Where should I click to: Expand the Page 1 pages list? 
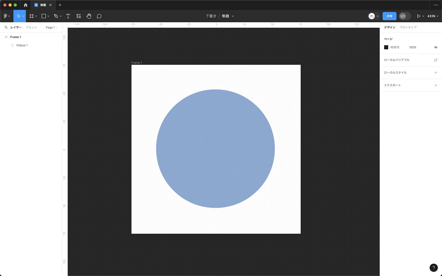[52, 27]
